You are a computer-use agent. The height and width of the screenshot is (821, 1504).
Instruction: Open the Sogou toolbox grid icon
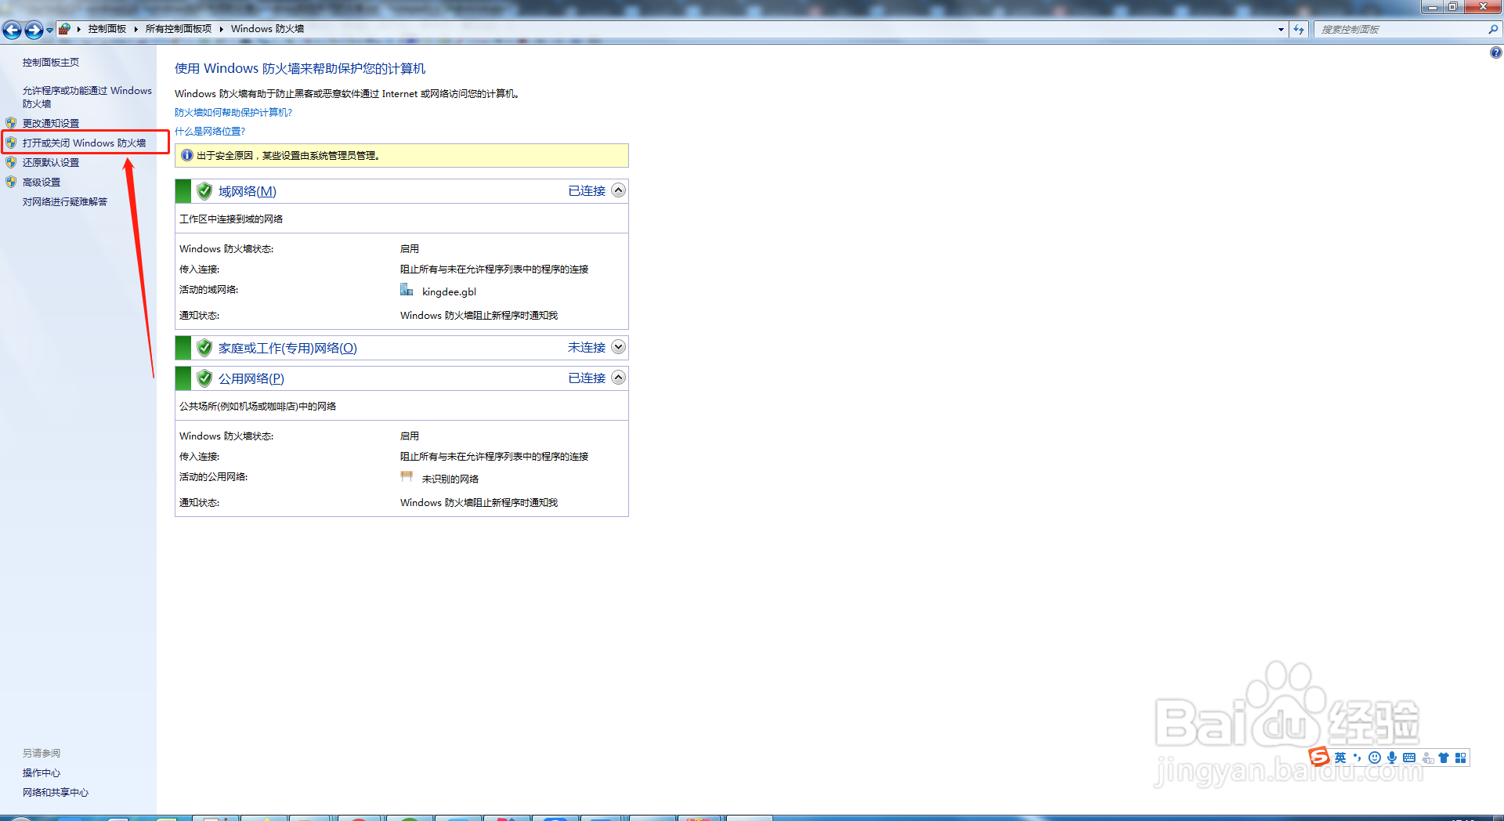pyautogui.click(x=1460, y=758)
